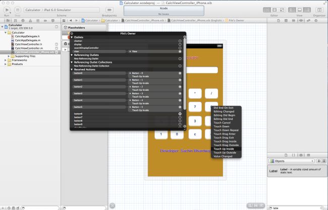Remove the view outlet's View connection
The image size is (328, 210).
click(x=130, y=51)
